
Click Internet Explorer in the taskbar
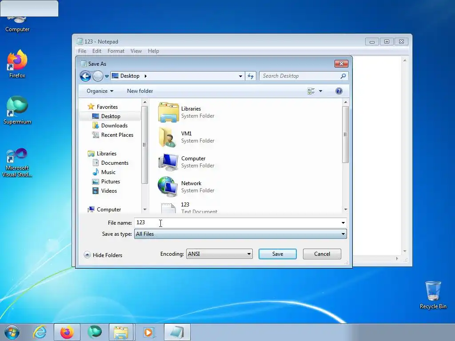point(40,332)
